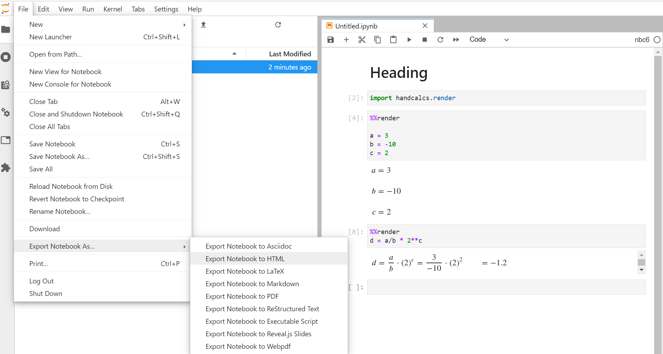
Task: Open the Extension Manager puzzle icon
Action: click(x=6, y=168)
